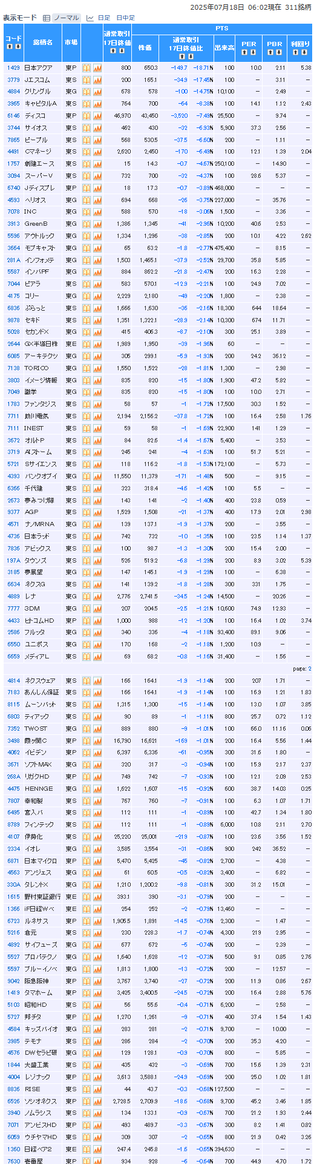Go to page 2 link

pyautogui.click(x=310, y=669)
